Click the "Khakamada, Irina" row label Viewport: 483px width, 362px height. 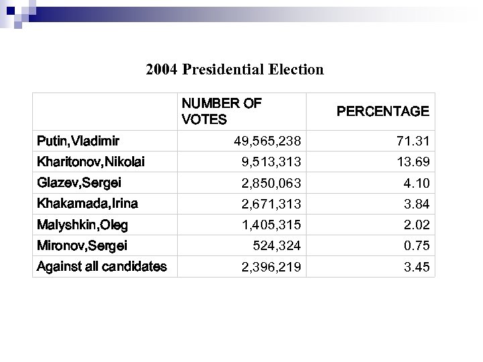tap(87, 203)
